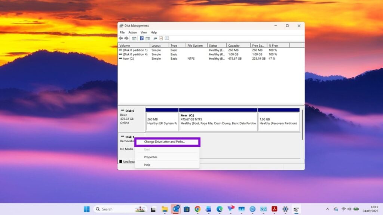Click the drive icon beside Disk 0 partition 4

(x=120, y=54)
